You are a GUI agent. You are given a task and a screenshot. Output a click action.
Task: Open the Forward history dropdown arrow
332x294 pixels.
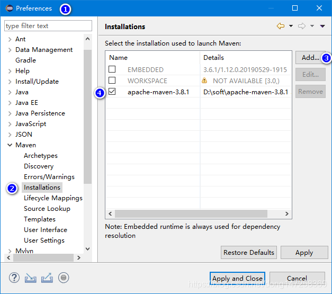click(x=312, y=26)
